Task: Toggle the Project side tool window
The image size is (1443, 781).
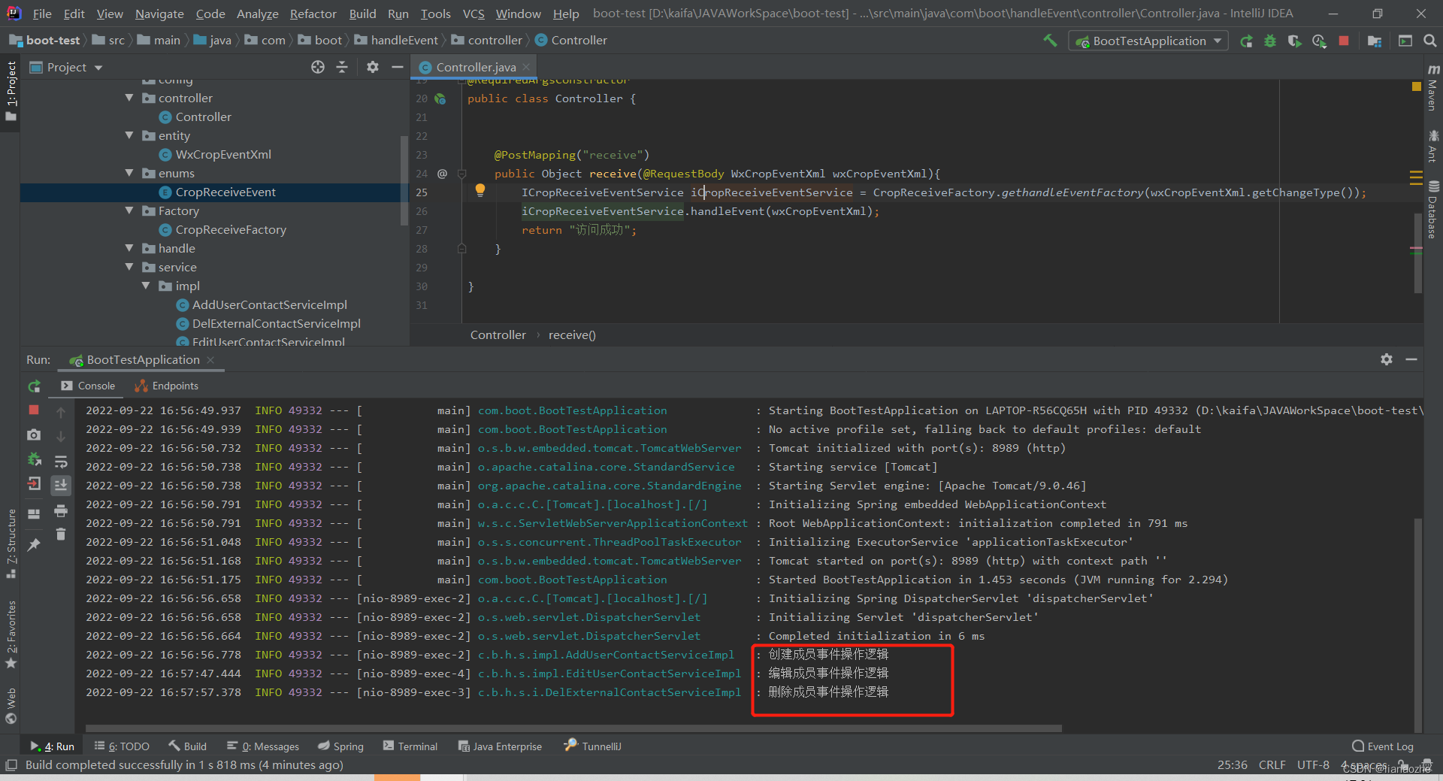Action: [11, 90]
